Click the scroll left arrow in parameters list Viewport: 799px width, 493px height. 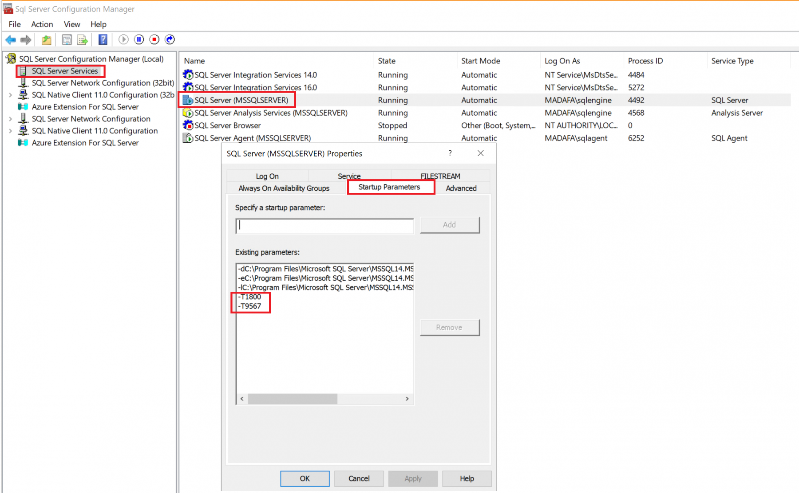tap(242, 399)
